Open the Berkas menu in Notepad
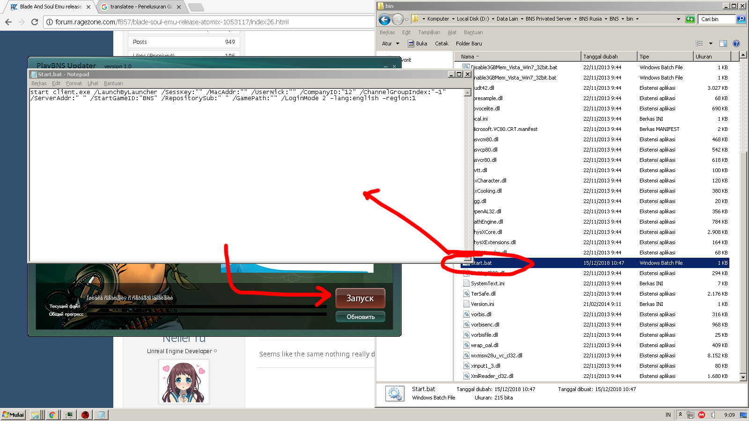The image size is (749, 421). tap(39, 84)
